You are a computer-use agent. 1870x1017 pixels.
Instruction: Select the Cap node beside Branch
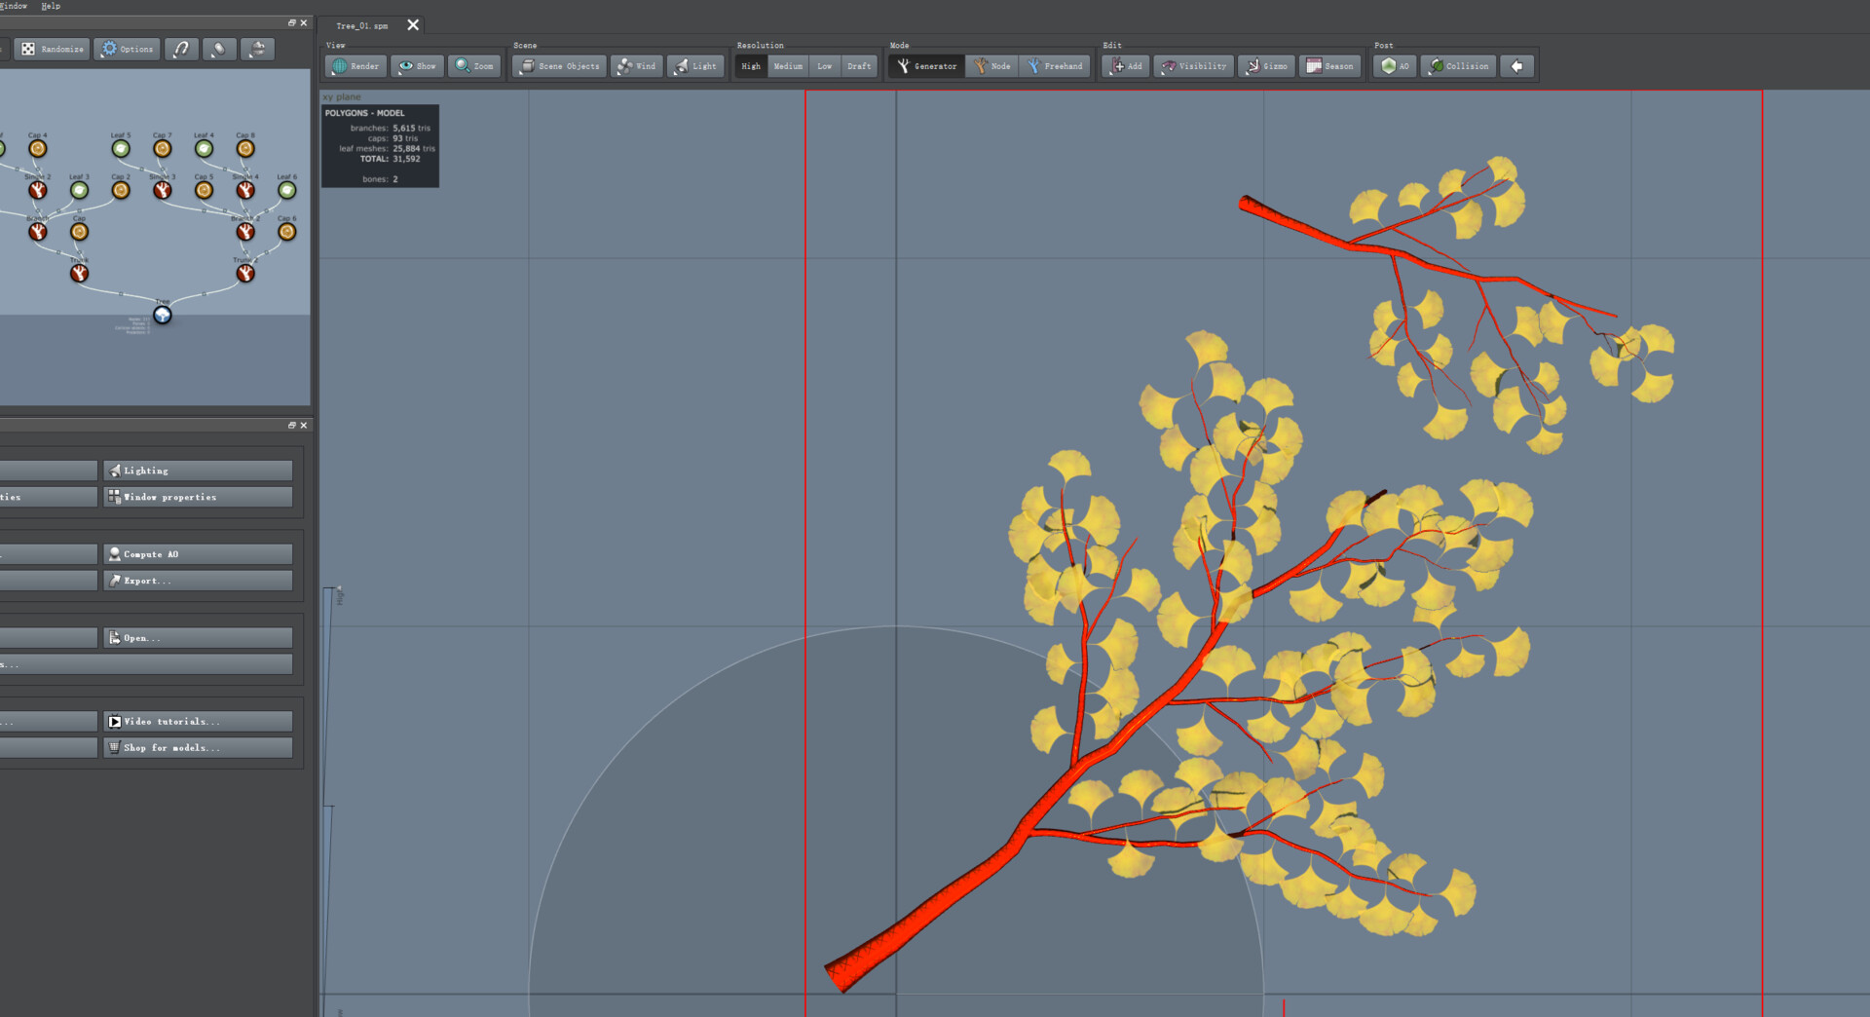pyautogui.click(x=79, y=232)
